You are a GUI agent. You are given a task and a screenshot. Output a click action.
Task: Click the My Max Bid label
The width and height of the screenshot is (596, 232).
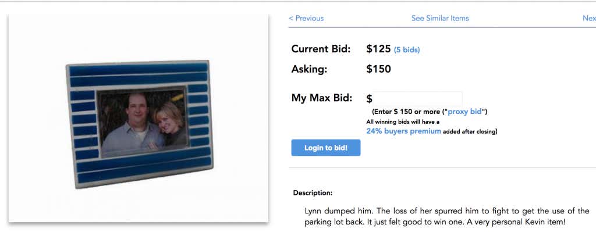[321, 98]
